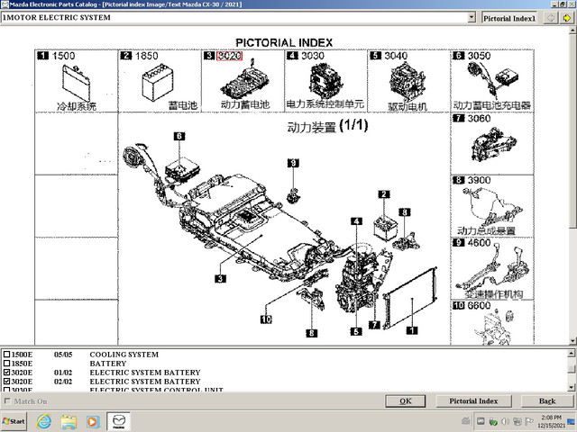The width and height of the screenshot is (577, 432).
Task: Check the 1500E COOLING SYSTEM checkbox
Action: 6,354
